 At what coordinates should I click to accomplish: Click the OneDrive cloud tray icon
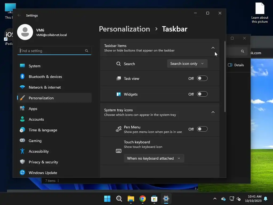223,199
